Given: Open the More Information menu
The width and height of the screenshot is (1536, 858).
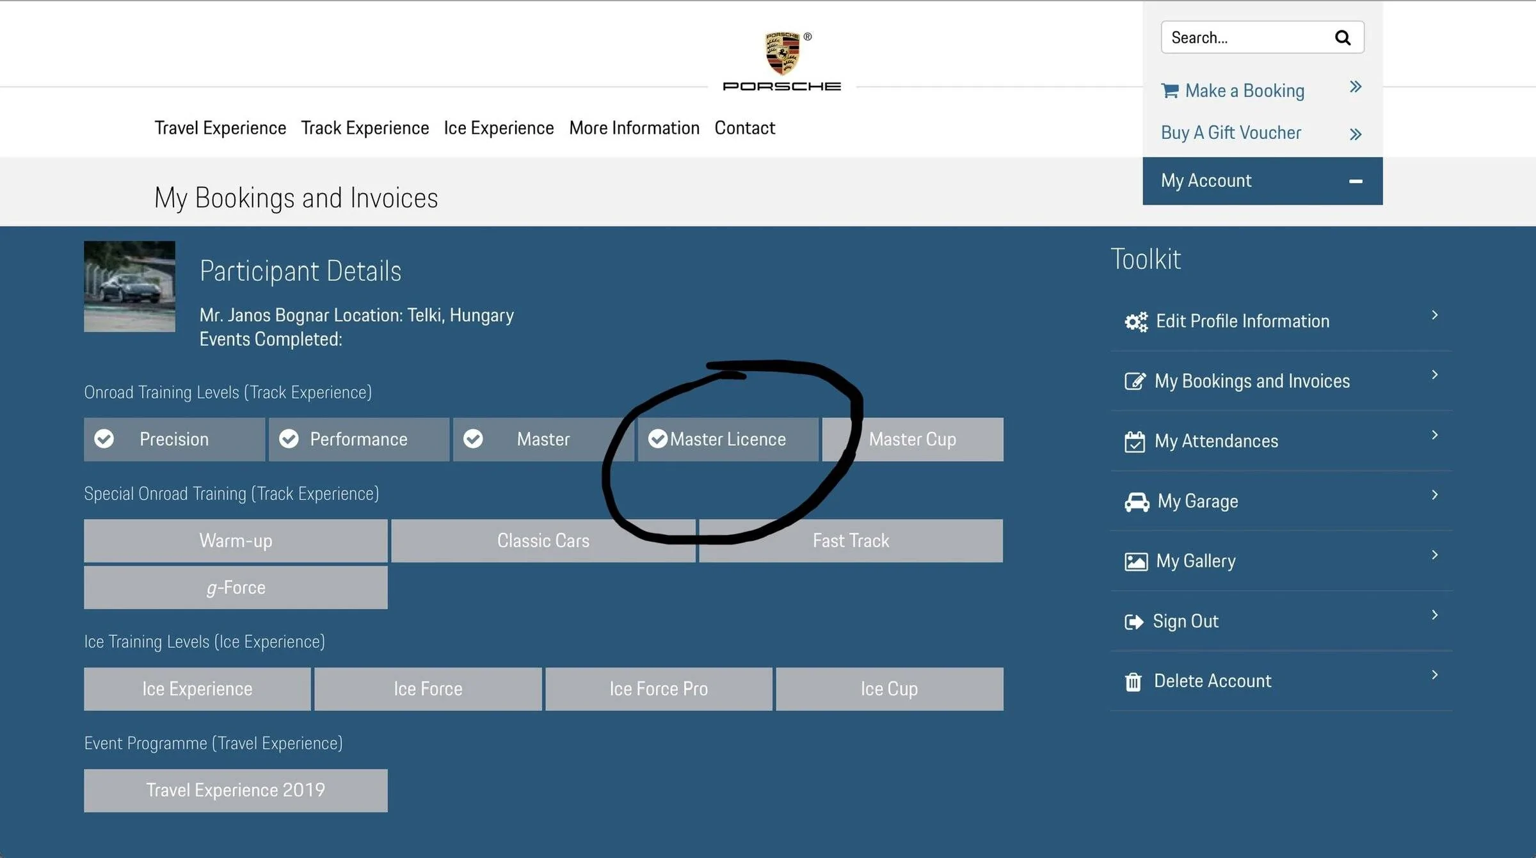Looking at the screenshot, I should [634, 128].
